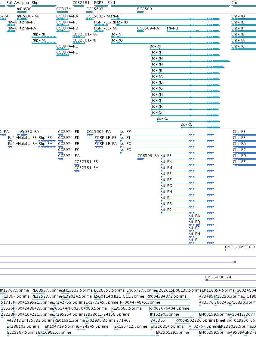The height and width of the screenshot is (337, 256).
Task: Click the CG32581-RB transcript label
Action: [84, 40]
